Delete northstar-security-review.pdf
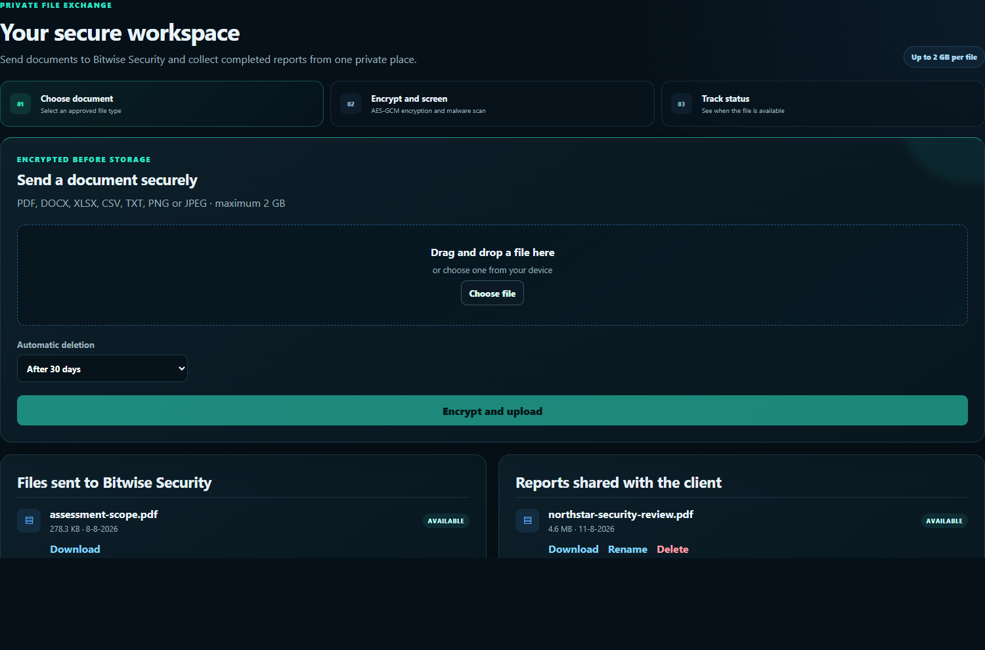The width and height of the screenshot is (985, 650). tap(672, 549)
